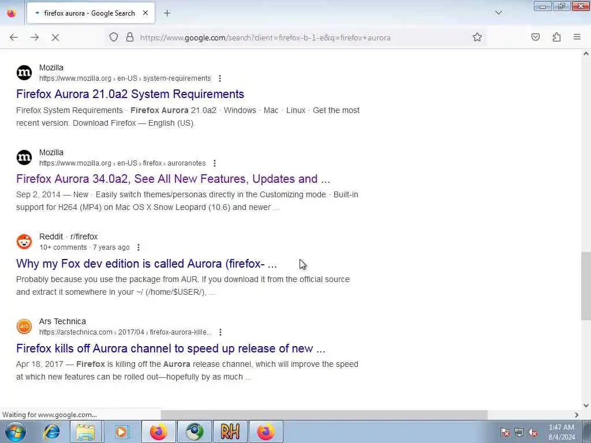Click the Reddit favicon
591x443 pixels.
24,242
